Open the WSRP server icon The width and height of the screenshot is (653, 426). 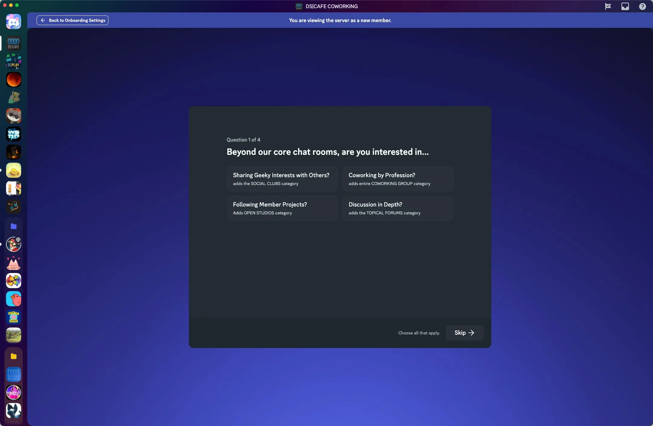(x=14, y=134)
